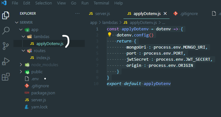Open index.js in the routes folder
The image size is (221, 117).
[x=43, y=58]
